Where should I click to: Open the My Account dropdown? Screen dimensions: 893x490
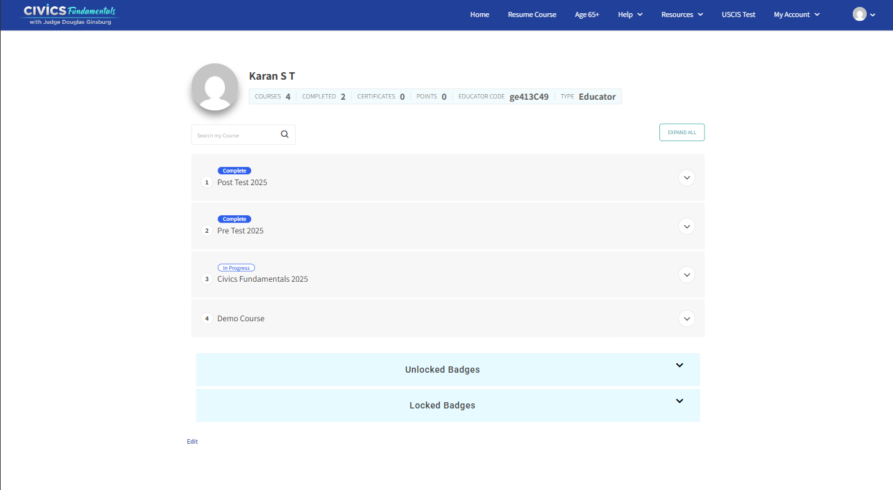[796, 14]
